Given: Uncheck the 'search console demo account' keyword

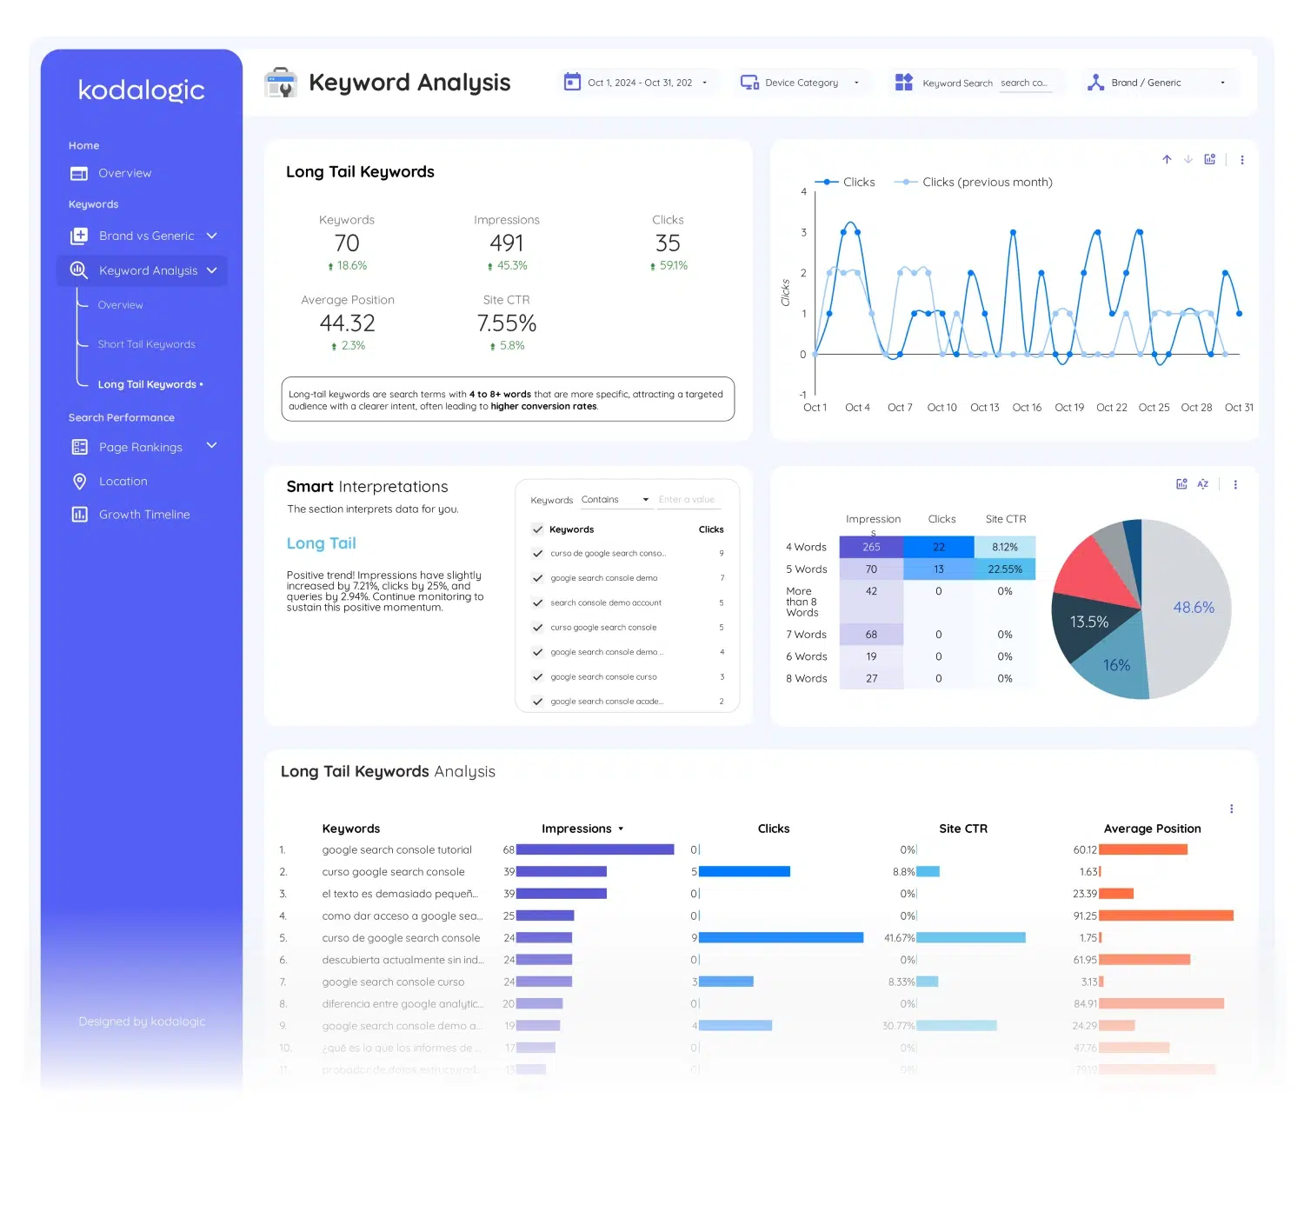Looking at the screenshot, I should click(538, 603).
